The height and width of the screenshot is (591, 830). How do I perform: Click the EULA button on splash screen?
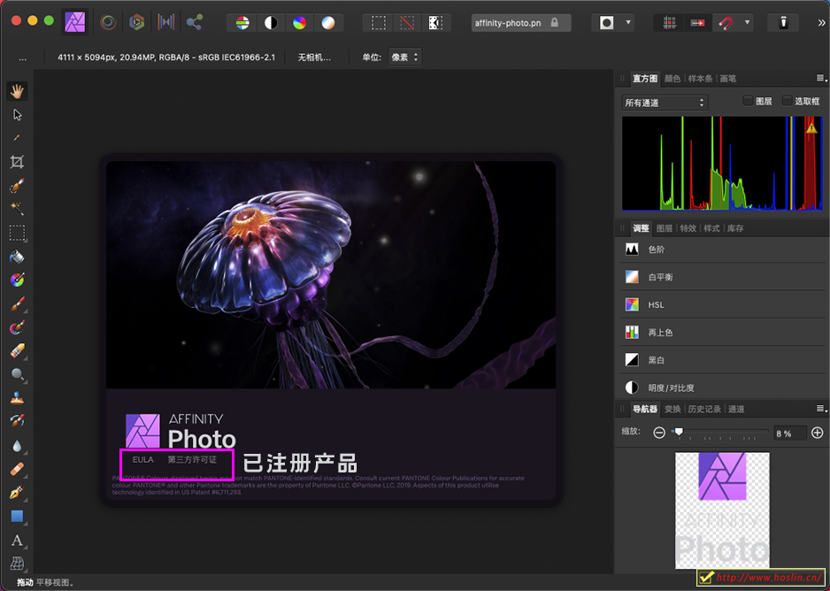pos(142,459)
